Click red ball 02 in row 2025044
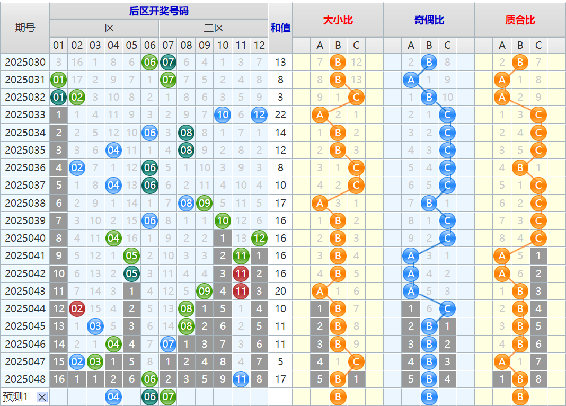The height and width of the screenshot is (406, 566). (x=77, y=308)
